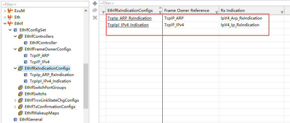This screenshot has height=123, width=290.
Task: Click the EcuM module icon
Action: 10,11
